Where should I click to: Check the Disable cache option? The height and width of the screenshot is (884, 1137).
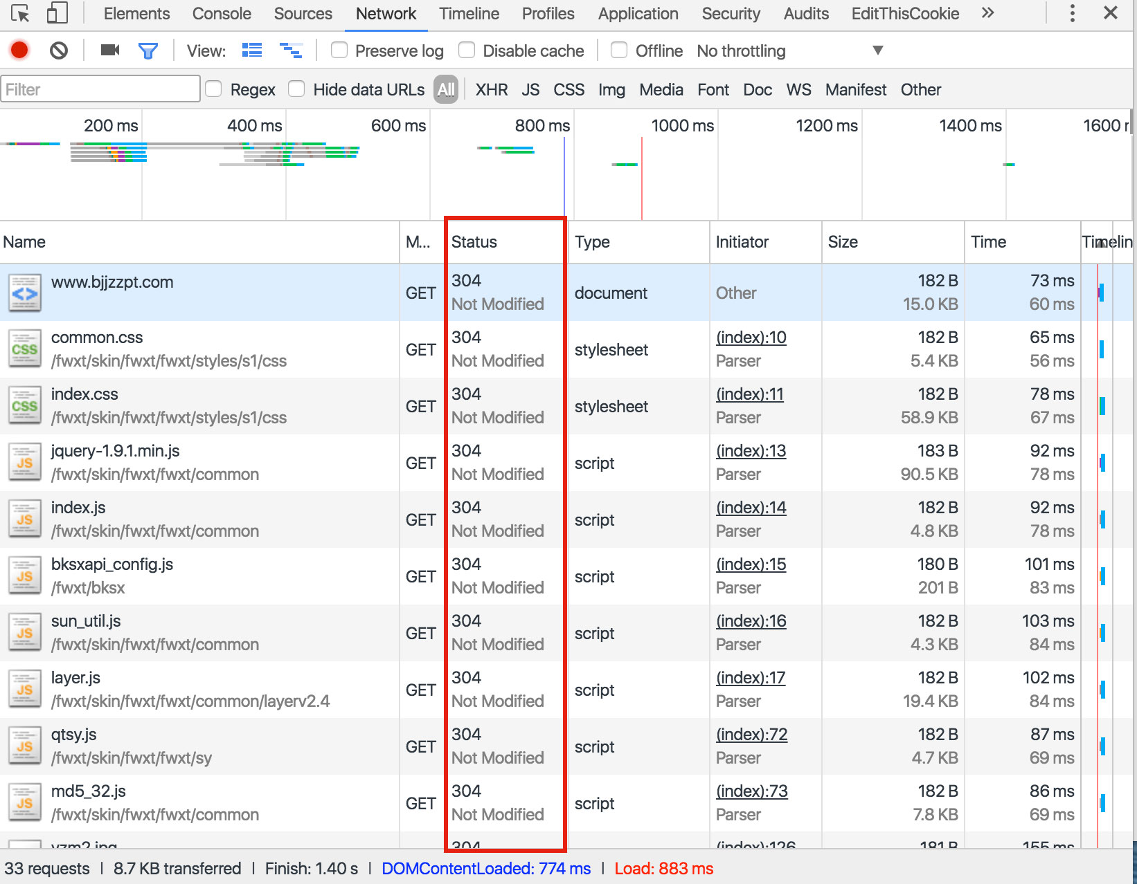(467, 50)
